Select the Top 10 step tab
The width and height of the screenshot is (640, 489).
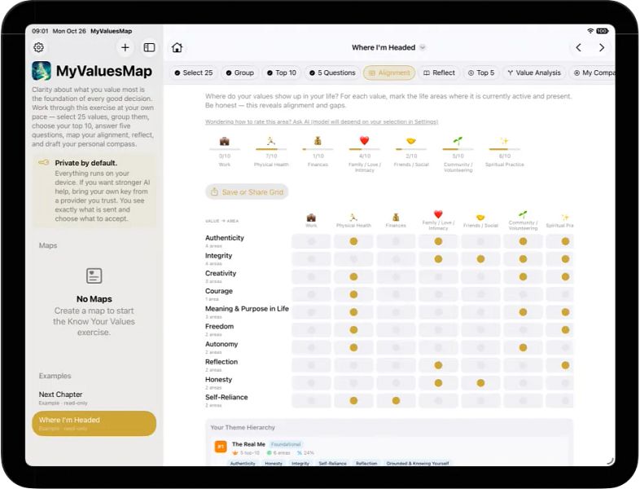(281, 73)
